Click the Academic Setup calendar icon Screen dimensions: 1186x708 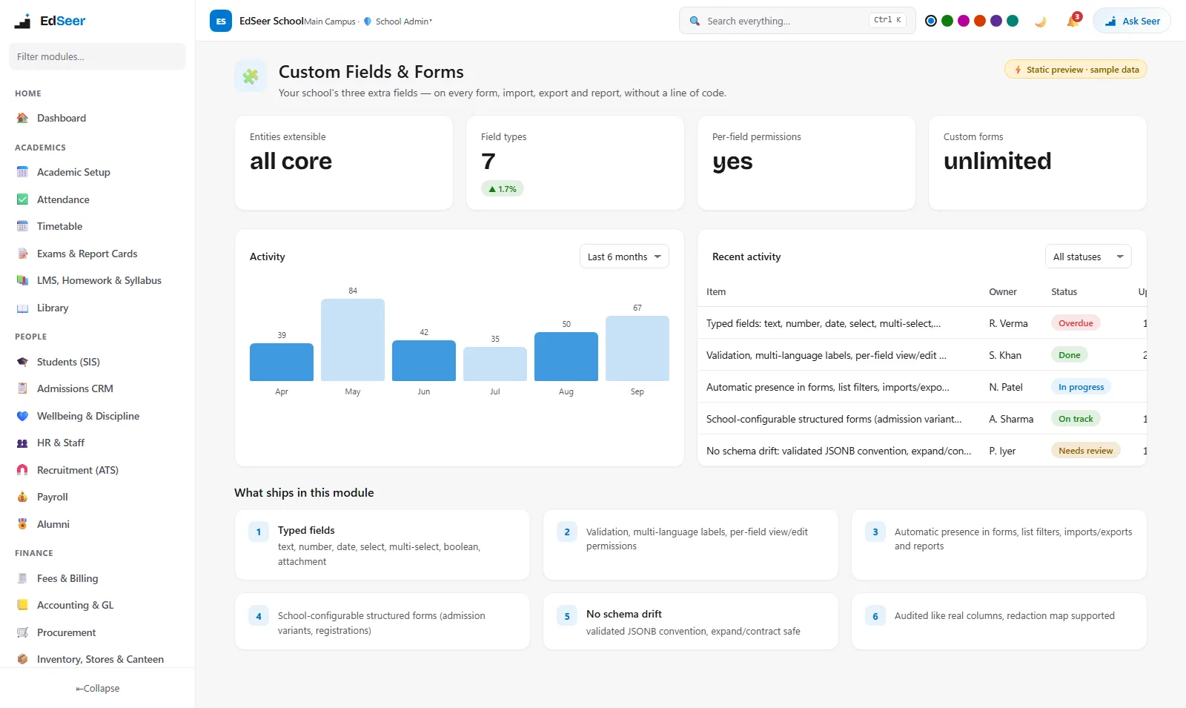pyautogui.click(x=22, y=172)
